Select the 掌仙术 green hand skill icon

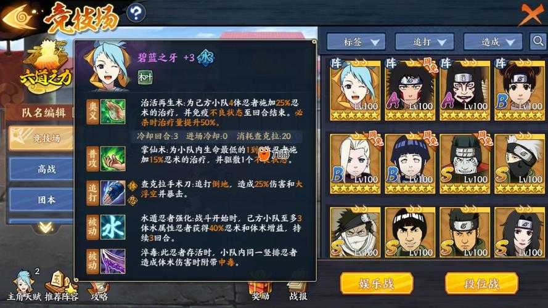pos(113,158)
